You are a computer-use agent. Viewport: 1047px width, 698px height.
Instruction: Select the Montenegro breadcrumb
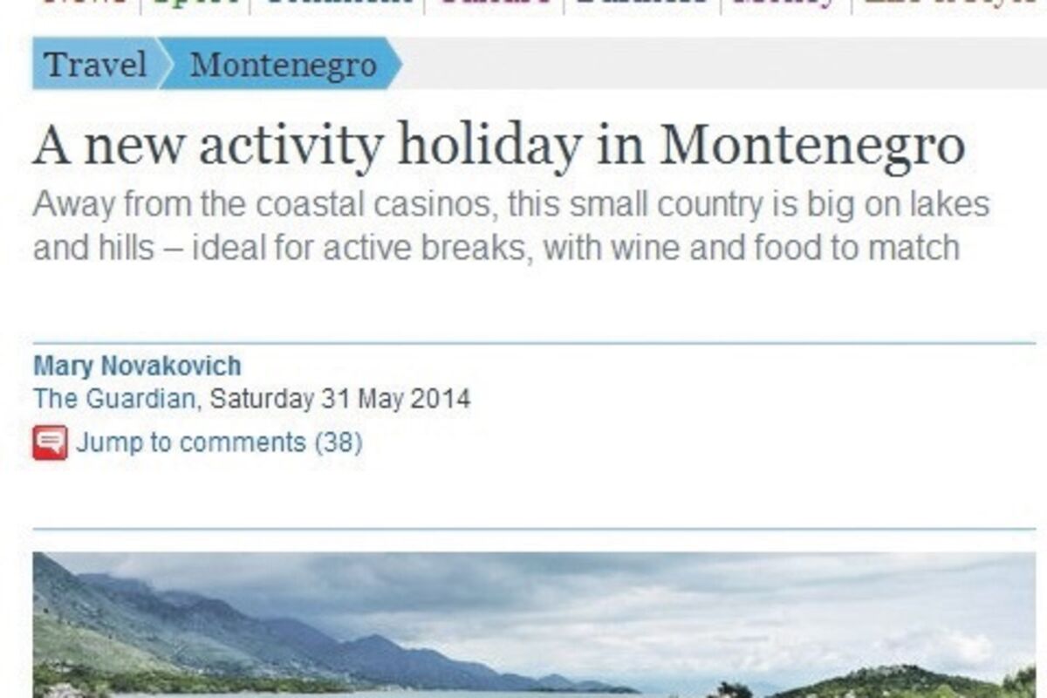click(283, 65)
